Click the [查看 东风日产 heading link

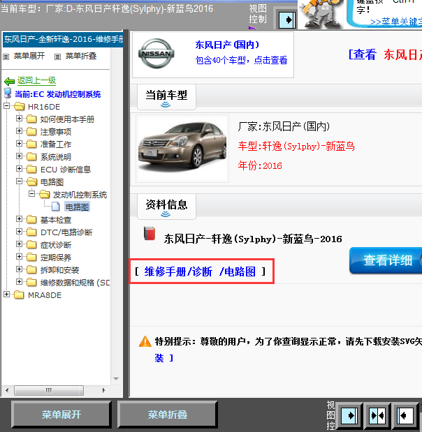tap(385, 54)
